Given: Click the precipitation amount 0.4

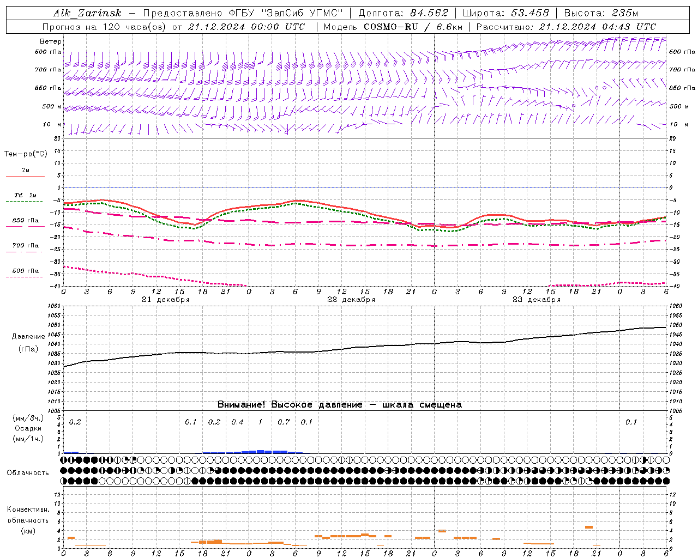Looking at the screenshot, I should 237,422.
